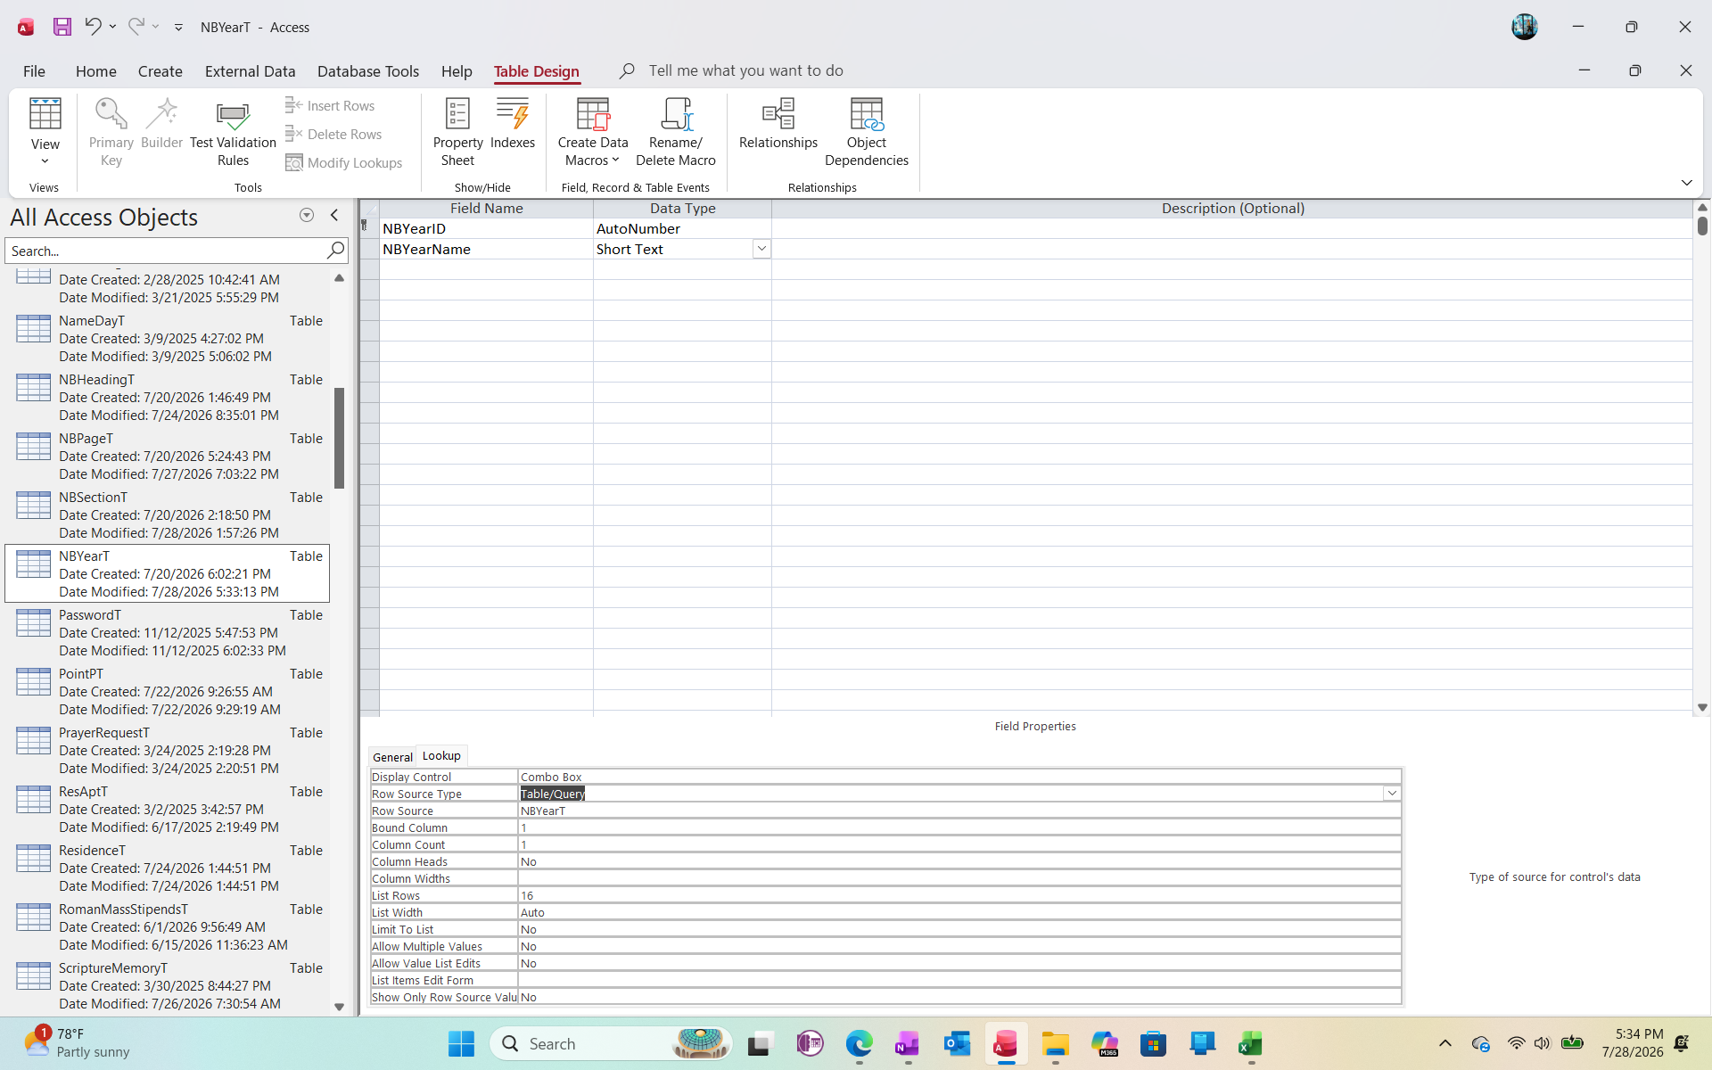The width and height of the screenshot is (1712, 1070).
Task: Open the Property Sheet pane
Action: [457, 132]
